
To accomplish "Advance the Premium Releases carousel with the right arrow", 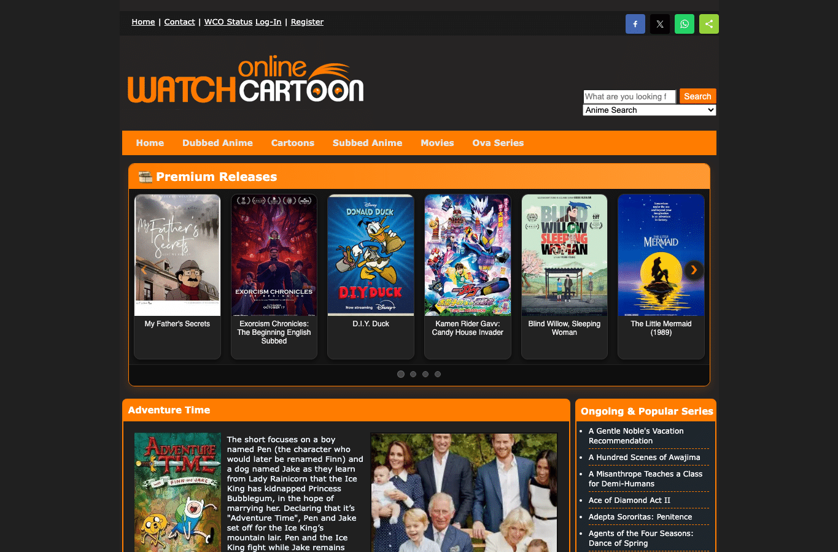I will pyautogui.click(x=694, y=270).
